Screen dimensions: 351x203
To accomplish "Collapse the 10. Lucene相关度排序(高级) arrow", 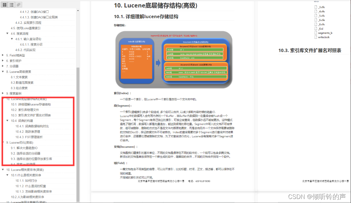I will [x=3, y=170].
